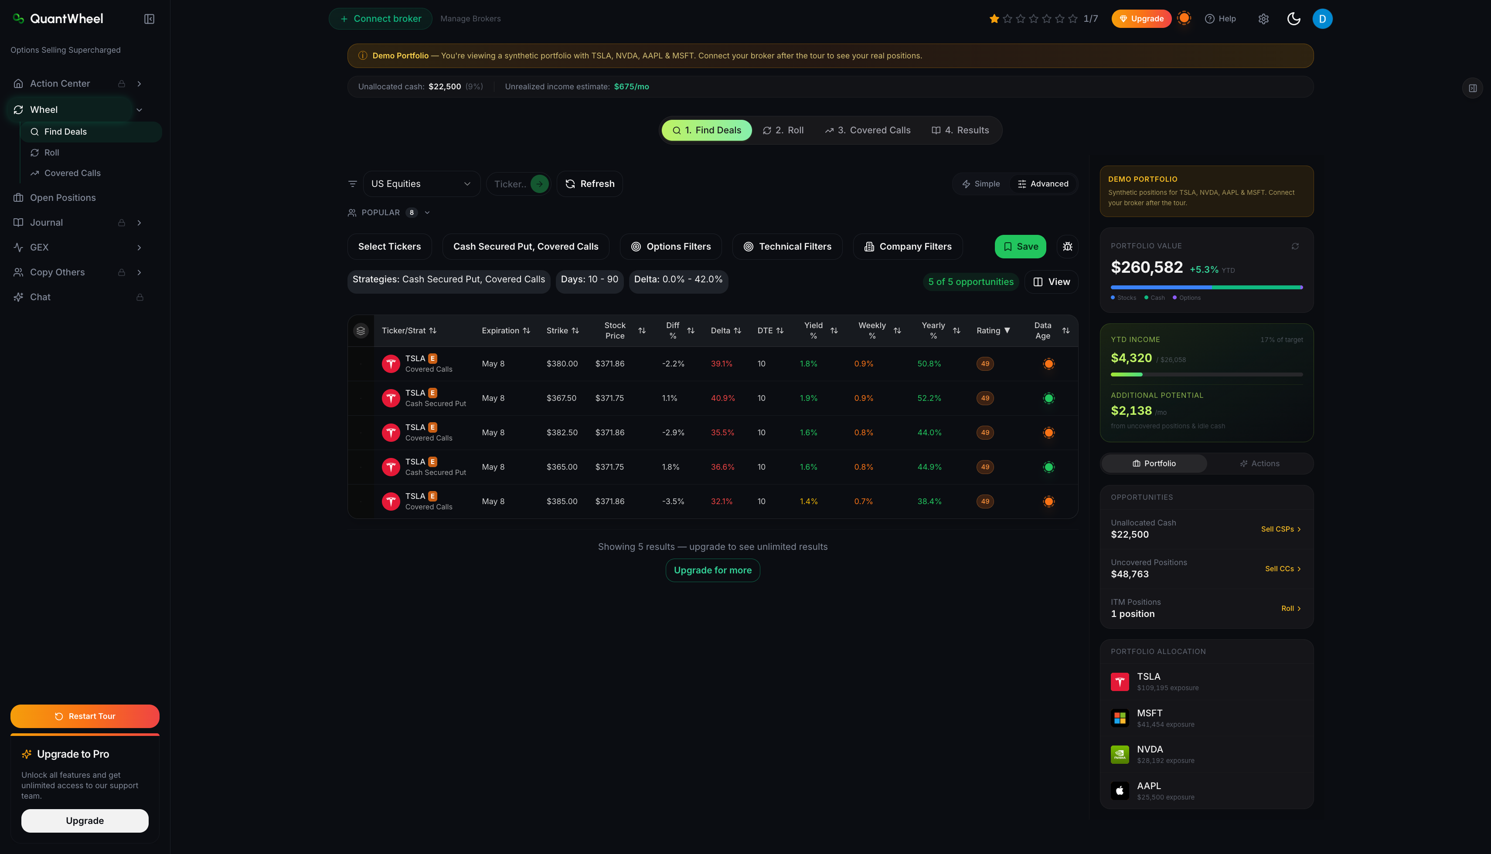This screenshot has width=1491, height=854.
Task: Open the Options Filters panel
Action: tap(671, 246)
